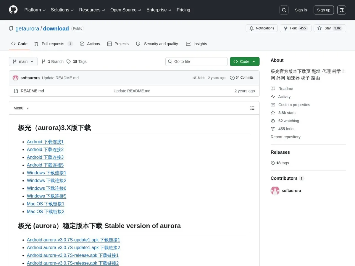This screenshot has height=266, width=355.
Task: Open the main branch dropdown
Action: click(x=23, y=61)
